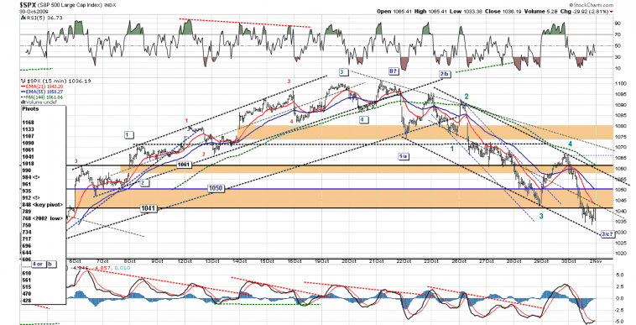
Task: Click the 1030 price axis label
Action: [621, 233]
